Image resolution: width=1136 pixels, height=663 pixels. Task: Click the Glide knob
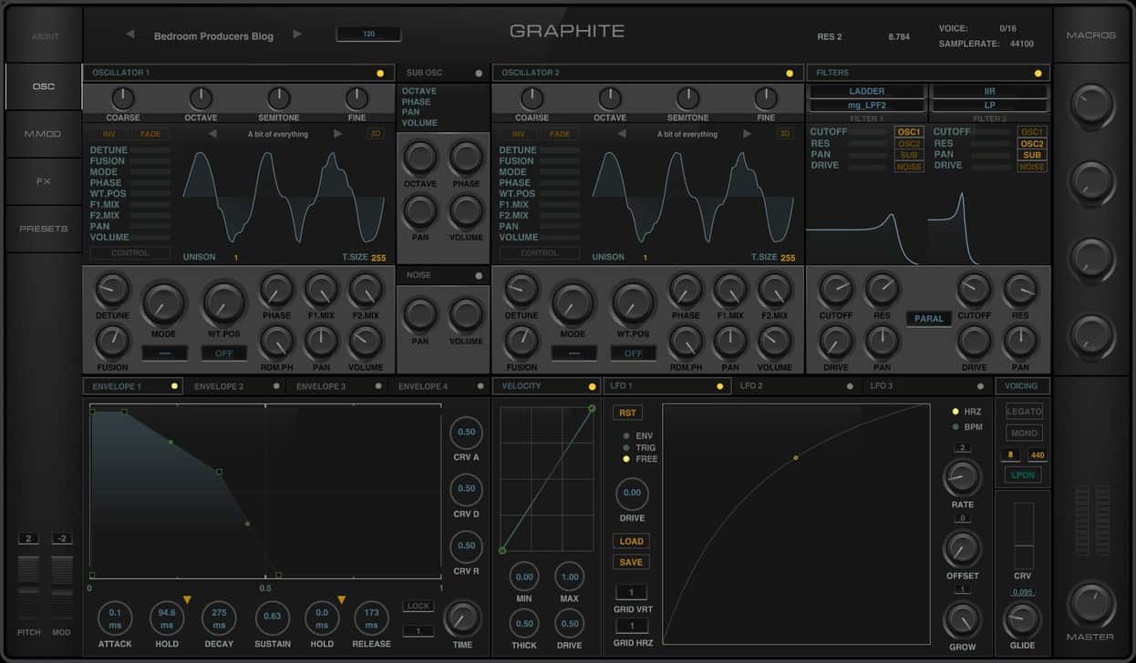pyautogui.click(x=1022, y=621)
